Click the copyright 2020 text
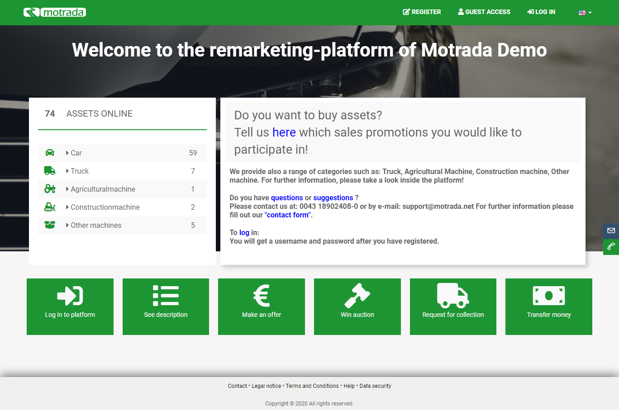Screen dimensions: 619x410 [x=309, y=404]
